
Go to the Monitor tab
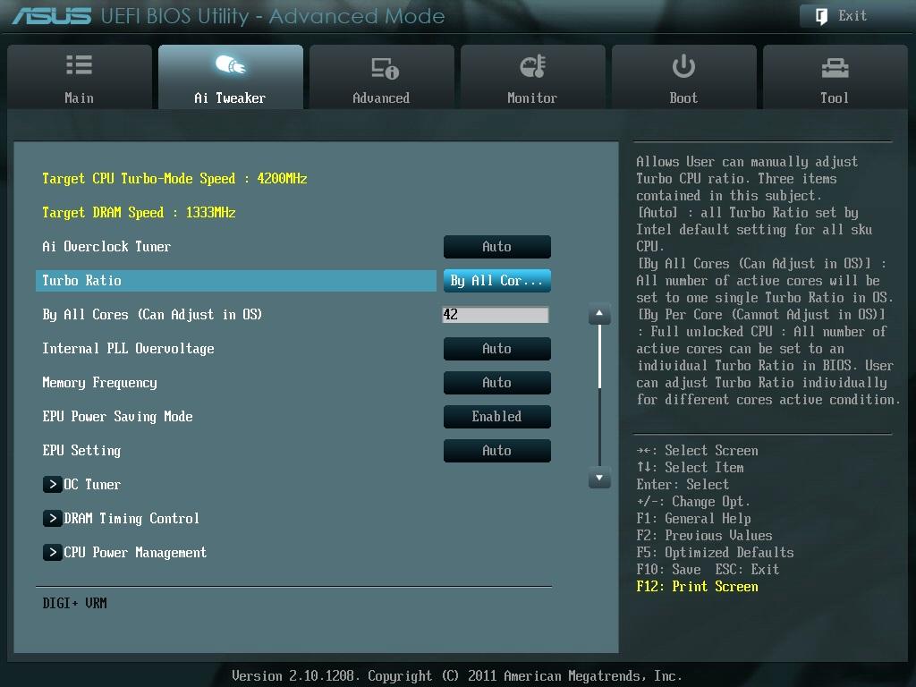533,77
